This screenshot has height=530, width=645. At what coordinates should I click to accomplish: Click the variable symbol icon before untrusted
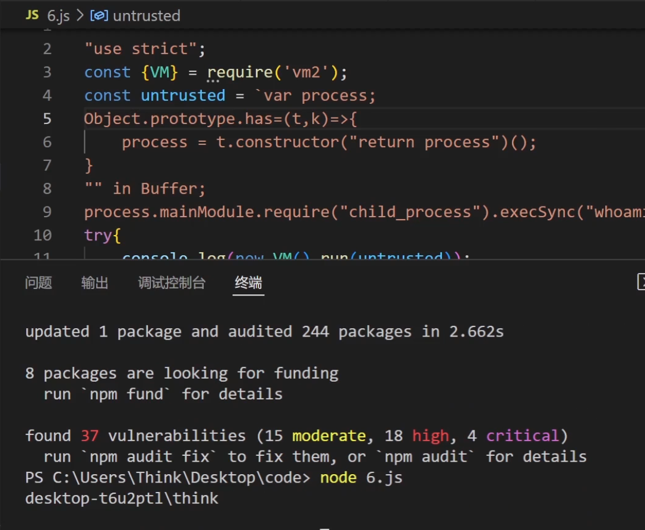[99, 15]
